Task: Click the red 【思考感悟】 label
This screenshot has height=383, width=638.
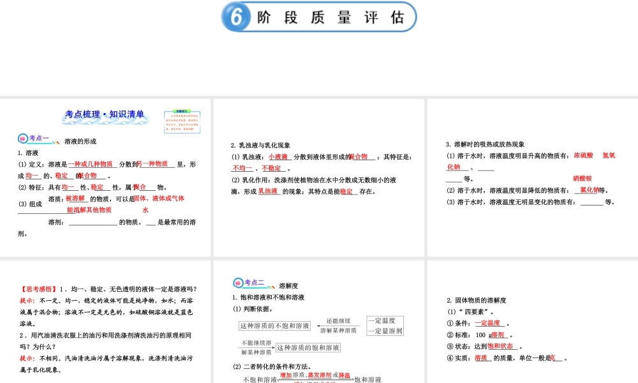Action: (x=38, y=289)
